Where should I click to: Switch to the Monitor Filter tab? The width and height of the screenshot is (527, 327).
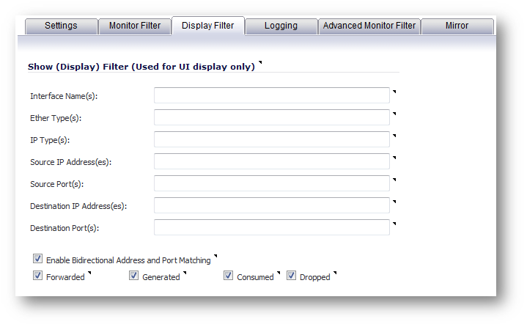coord(135,26)
